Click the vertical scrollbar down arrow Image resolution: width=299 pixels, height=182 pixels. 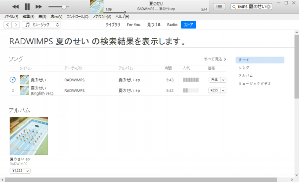297,175
